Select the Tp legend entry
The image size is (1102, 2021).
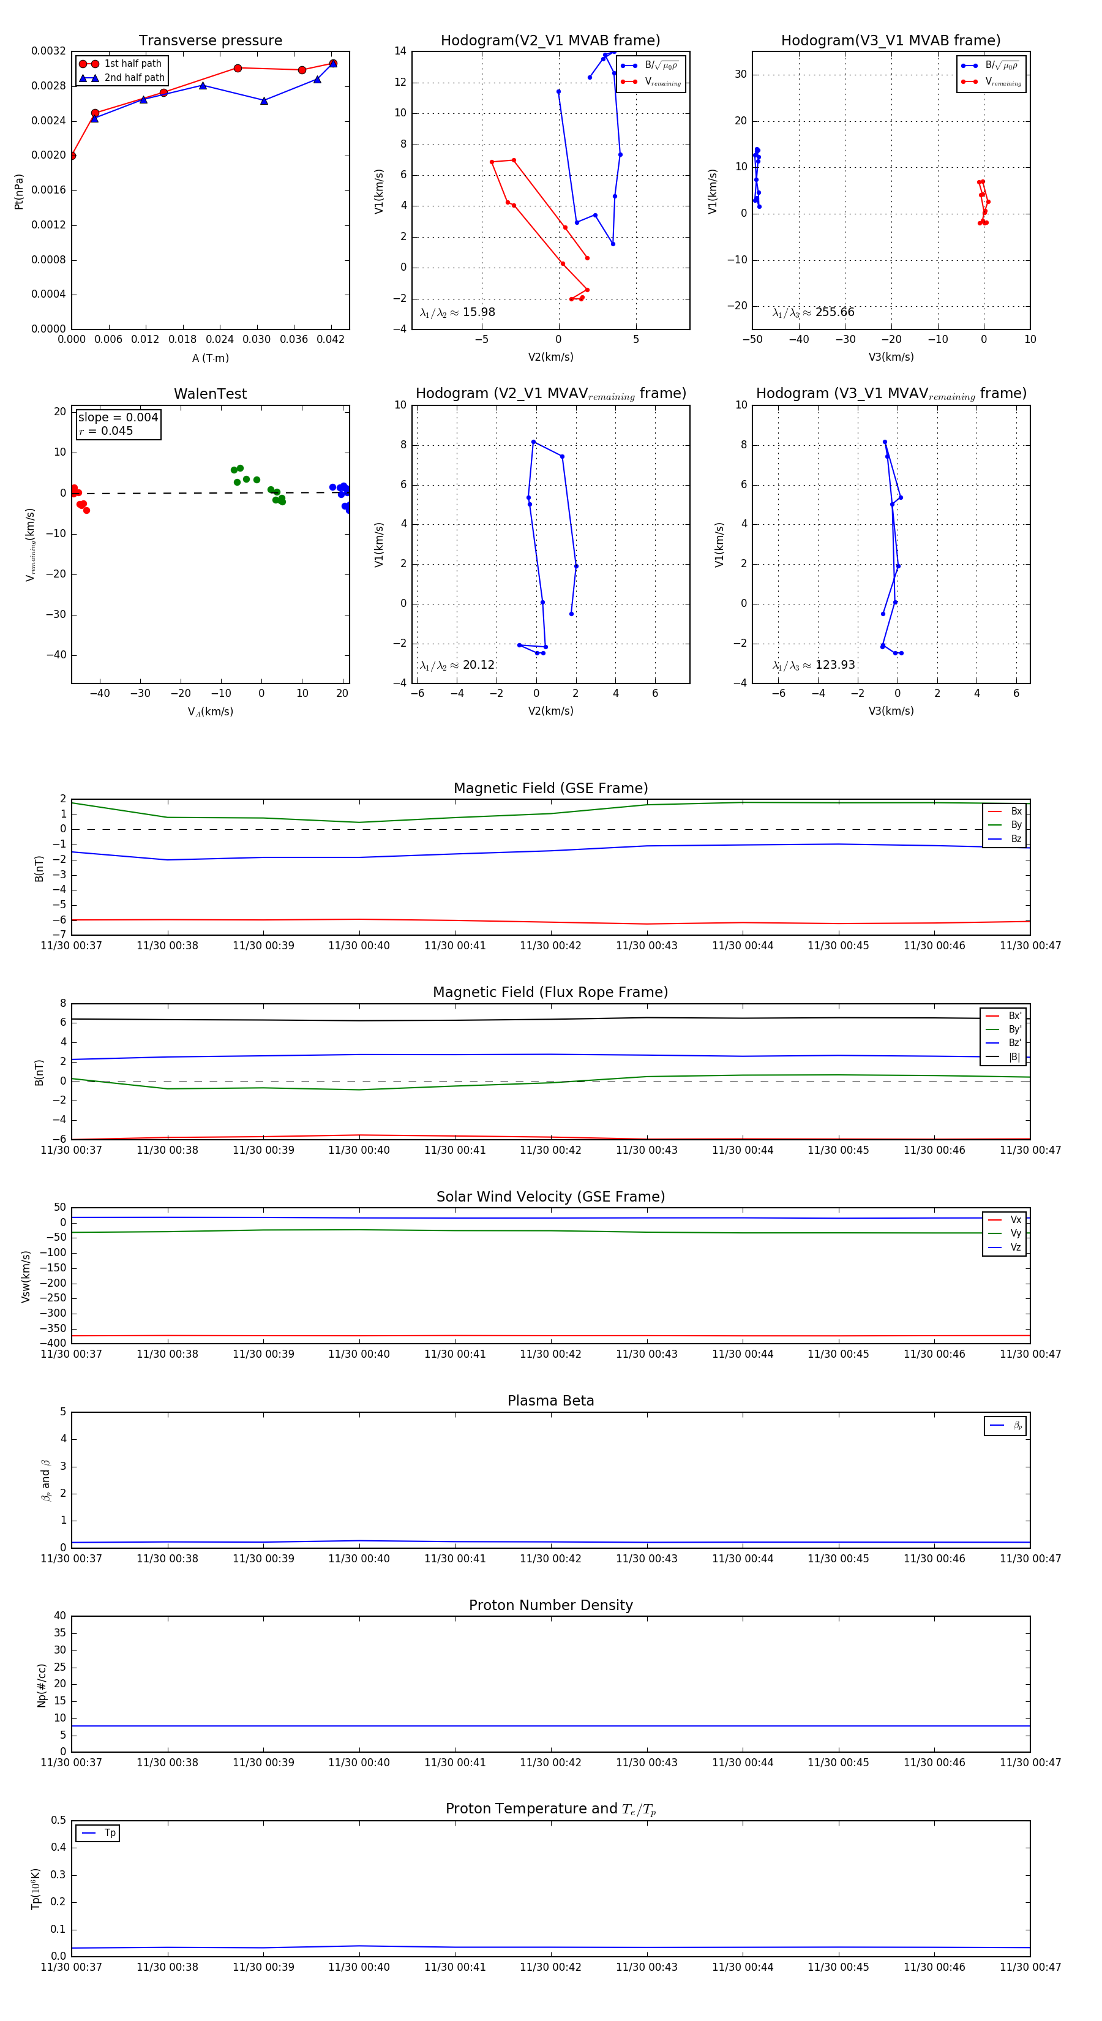[98, 1833]
